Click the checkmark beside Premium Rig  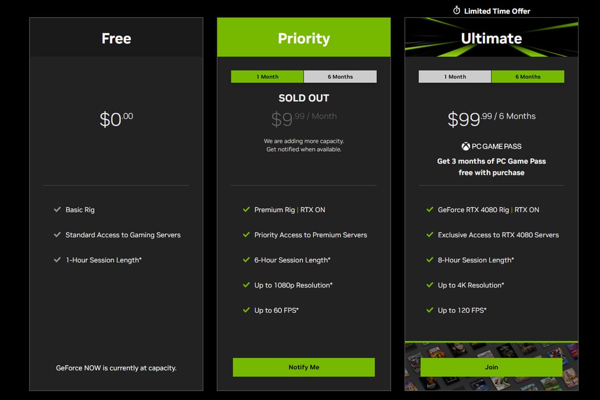(x=246, y=209)
